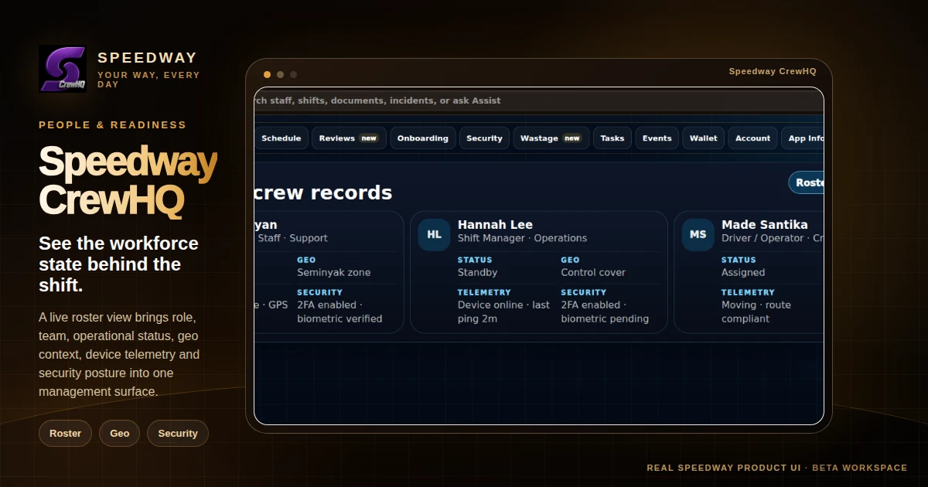Viewport: 928px width, 487px height.
Task: Click the staff search input field
Action: click(x=539, y=100)
